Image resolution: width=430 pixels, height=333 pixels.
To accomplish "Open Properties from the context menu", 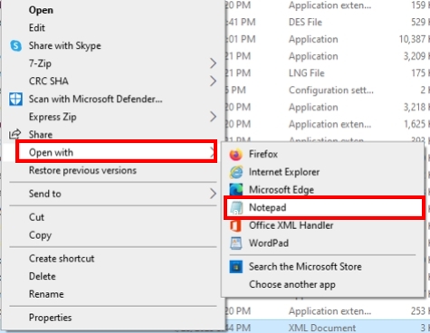I will point(50,318).
